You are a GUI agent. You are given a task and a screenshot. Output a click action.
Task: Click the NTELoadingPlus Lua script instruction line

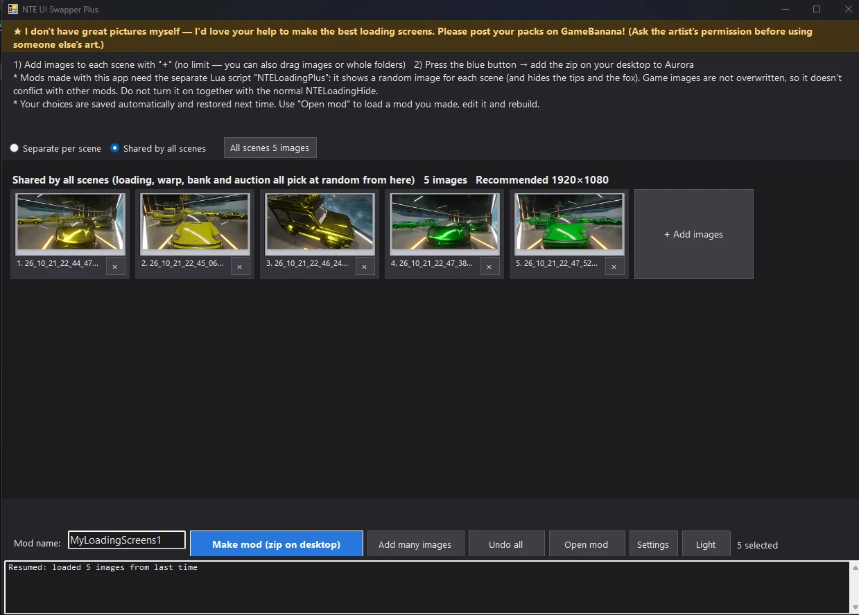[427, 84]
